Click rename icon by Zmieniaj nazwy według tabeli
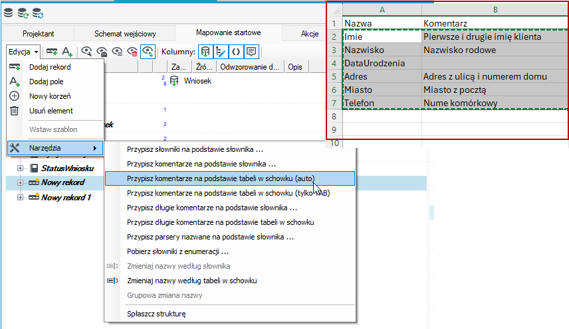 [112, 281]
